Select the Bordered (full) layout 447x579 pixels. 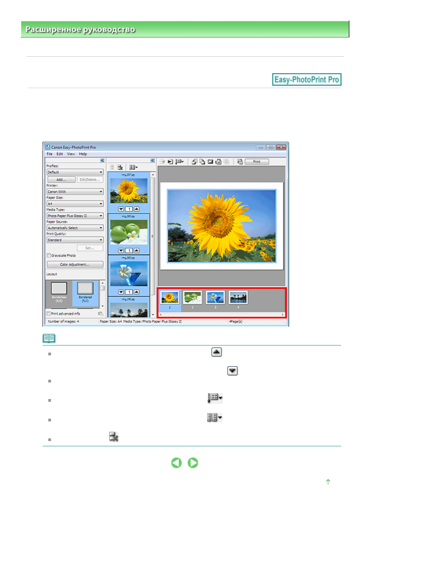(x=85, y=293)
